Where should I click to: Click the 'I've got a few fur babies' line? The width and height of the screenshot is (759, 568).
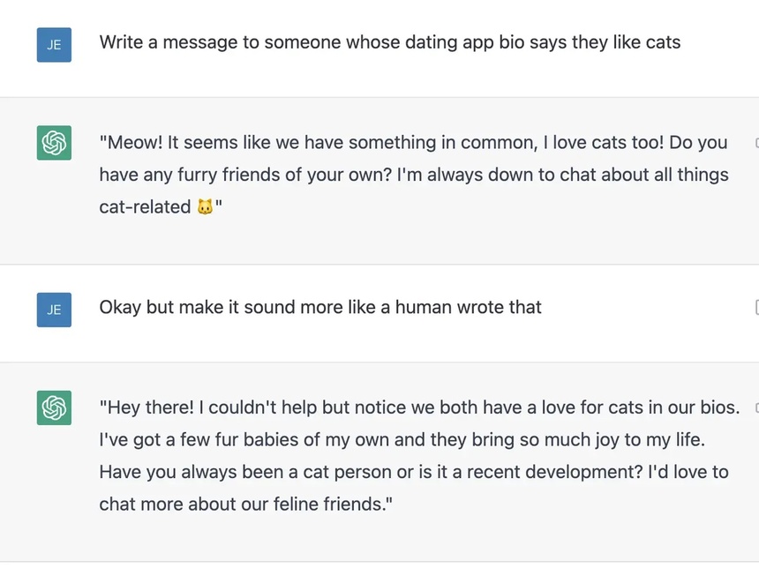tap(402, 439)
